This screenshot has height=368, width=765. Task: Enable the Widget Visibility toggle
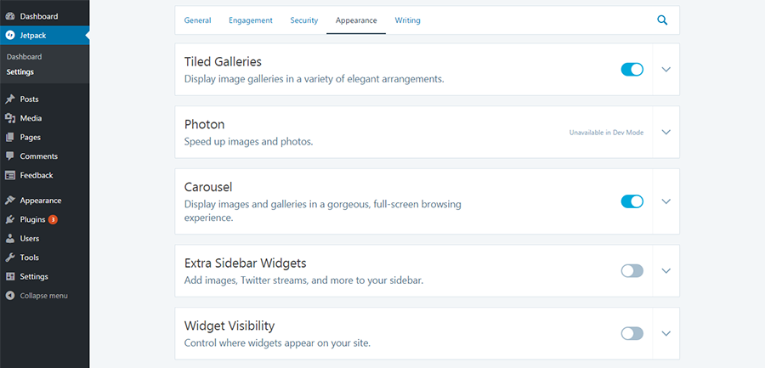click(x=632, y=333)
